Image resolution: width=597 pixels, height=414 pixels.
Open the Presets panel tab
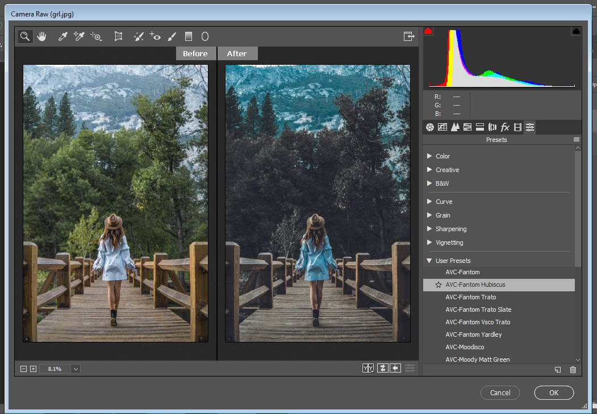pyautogui.click(x=530, y=127)
